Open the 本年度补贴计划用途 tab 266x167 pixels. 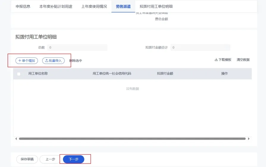pos(56,6)
